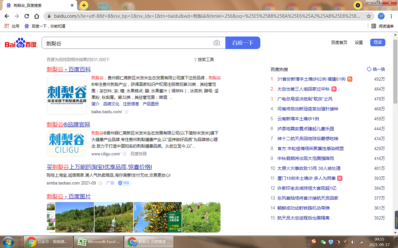This screenshot has height=248, width=398.
Task: Open the orange fruit tree image thumbnail
Action: pyautogui.click(x=158, y=217)
